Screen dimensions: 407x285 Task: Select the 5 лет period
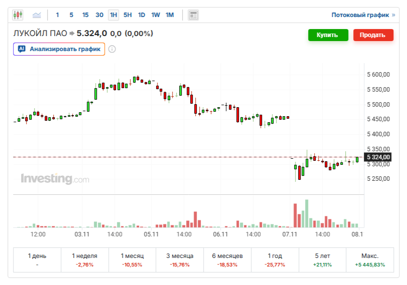tap(322, 260)
